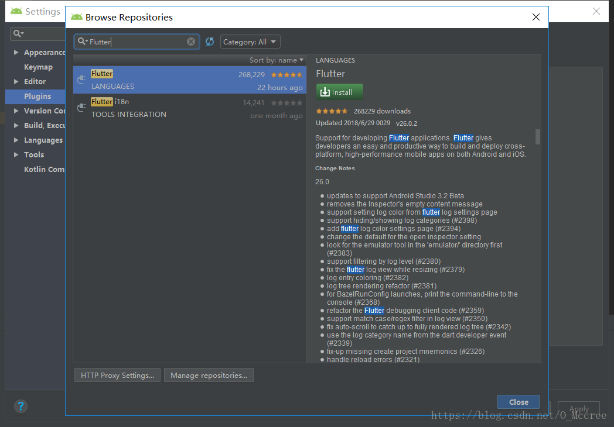Expand the Tools settings node

pyautogui.click(x=16, y=154)
